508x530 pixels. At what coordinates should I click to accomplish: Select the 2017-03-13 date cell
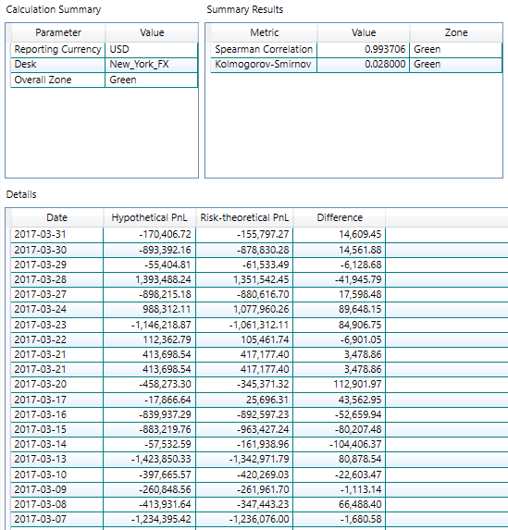[56, 460]
